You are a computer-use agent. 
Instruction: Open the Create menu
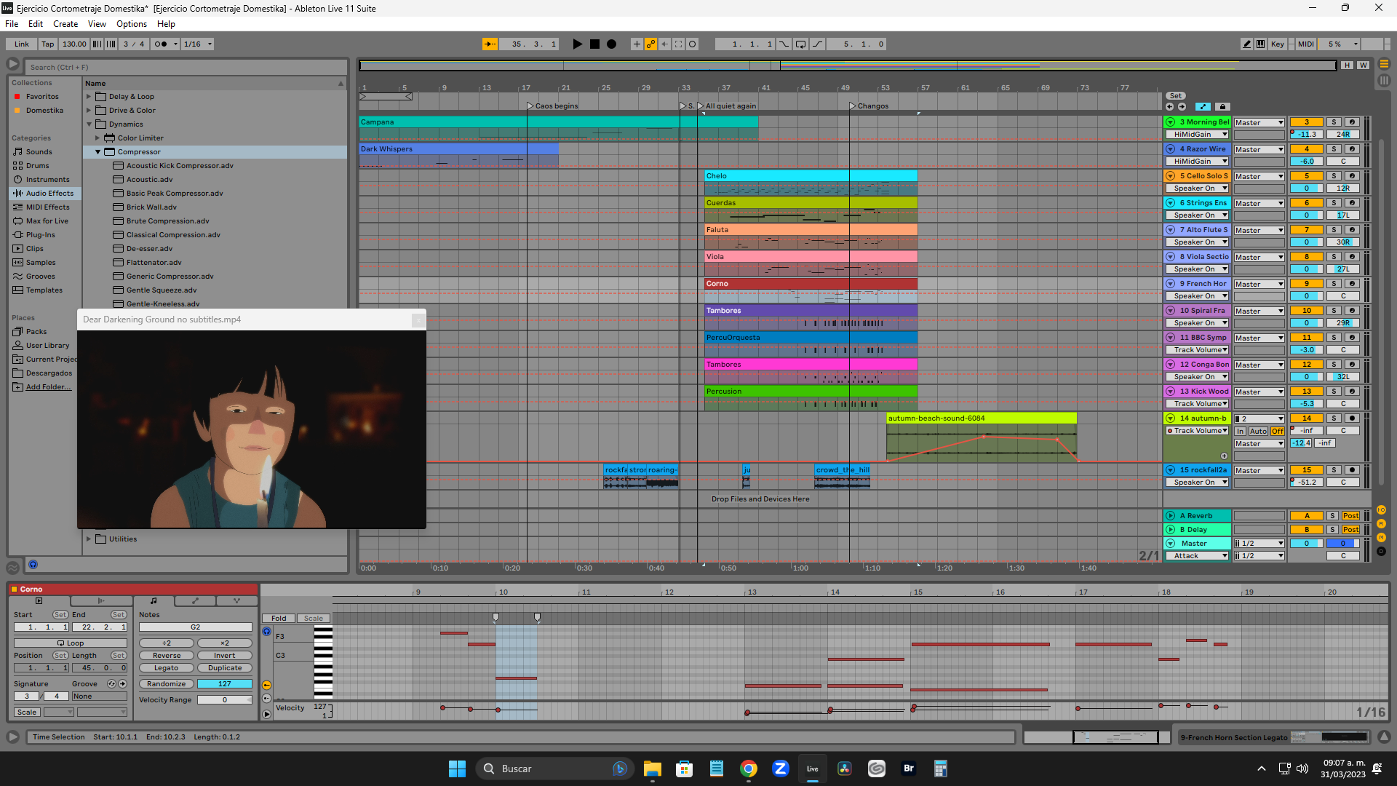click(x=65, y=24)
